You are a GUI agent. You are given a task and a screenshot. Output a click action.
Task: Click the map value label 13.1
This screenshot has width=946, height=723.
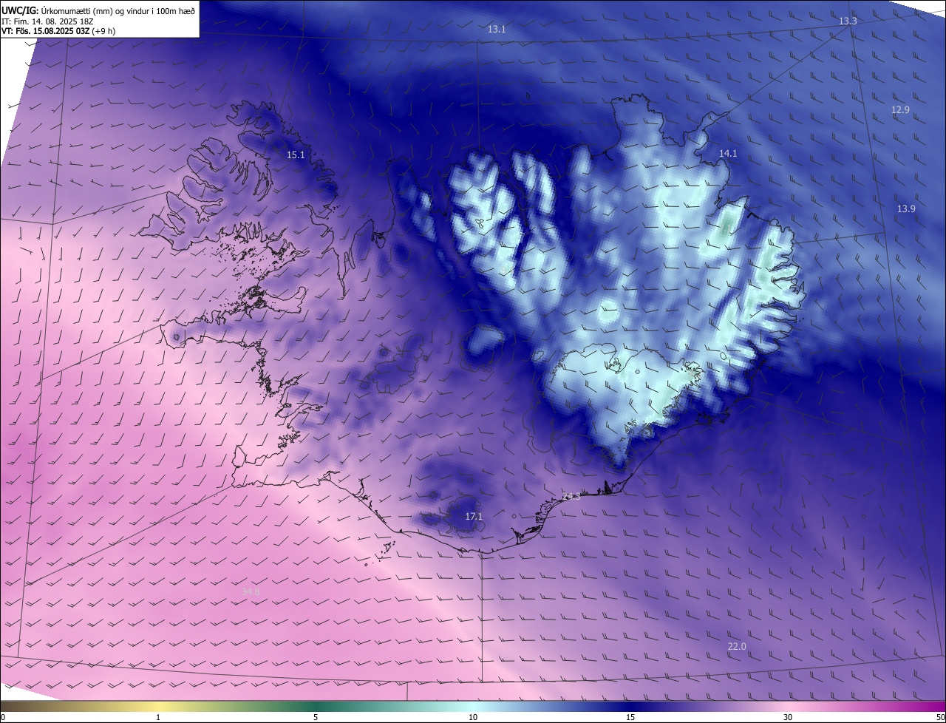497,30
